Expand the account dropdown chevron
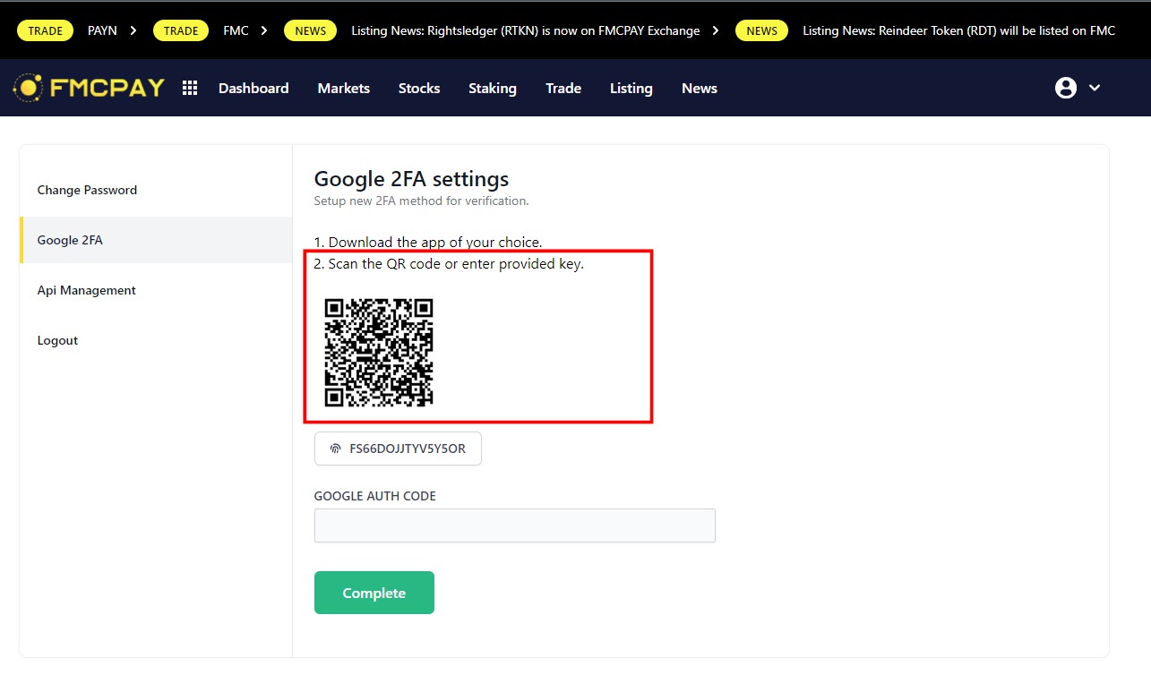This screenshot has width=1151, height=675. tap(1095, 88)
